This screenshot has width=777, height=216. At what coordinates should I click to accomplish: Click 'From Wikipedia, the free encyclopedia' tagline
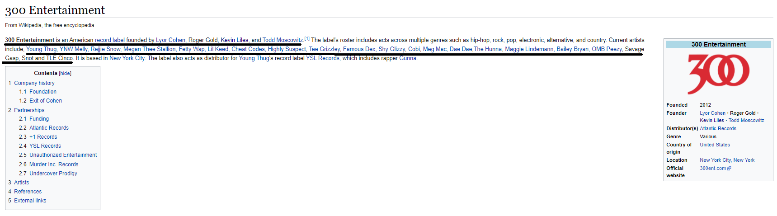(50, 25)
